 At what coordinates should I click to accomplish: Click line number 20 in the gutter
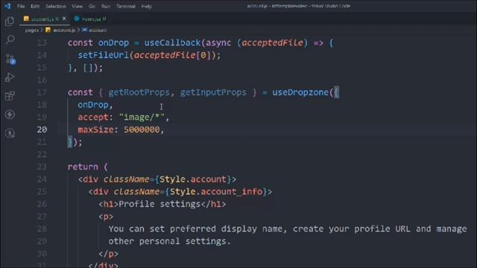[x=42, y=130]
